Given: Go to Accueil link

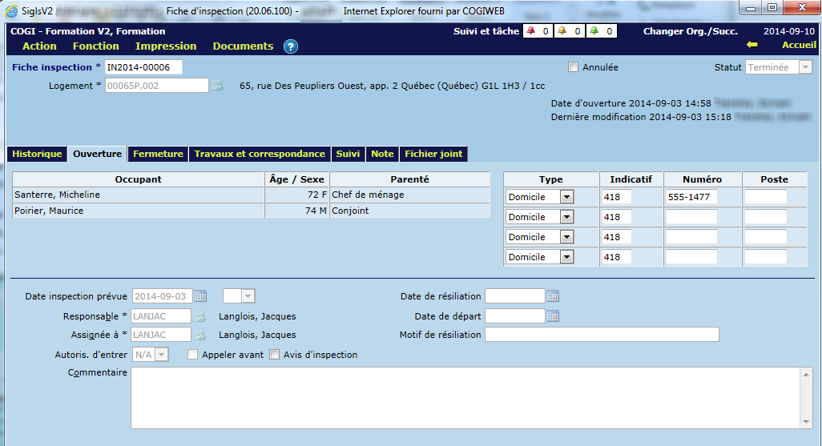Looking at the screenshot, I should coord(799,46).
